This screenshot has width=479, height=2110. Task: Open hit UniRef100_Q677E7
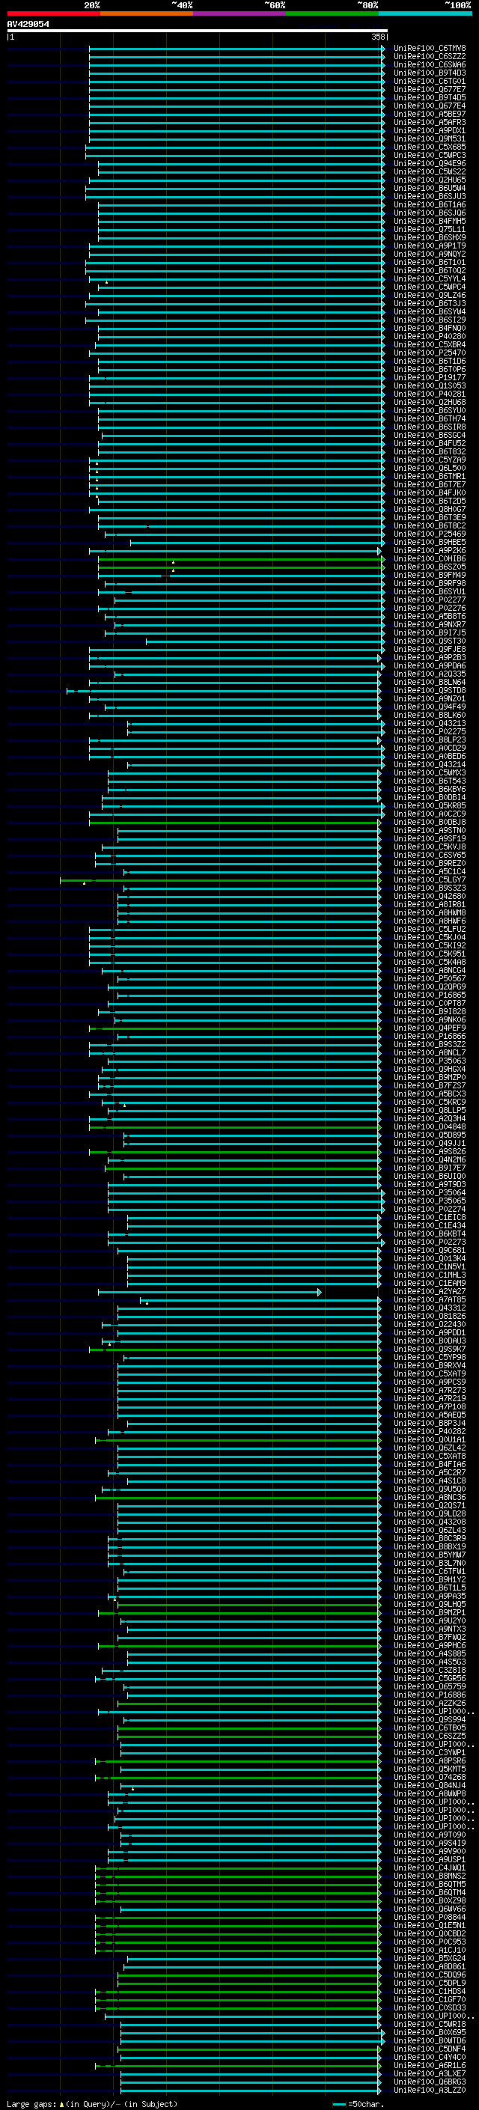[430, 89]
